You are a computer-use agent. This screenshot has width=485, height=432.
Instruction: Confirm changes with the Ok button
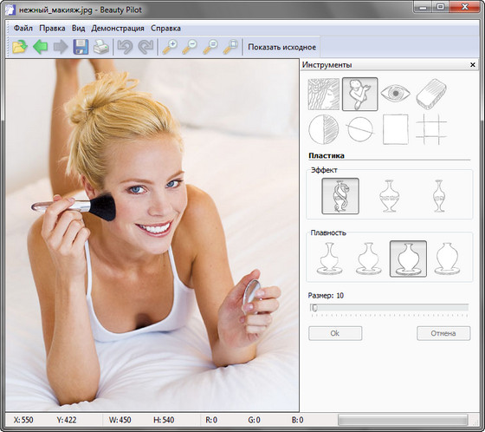pos(335,333)
